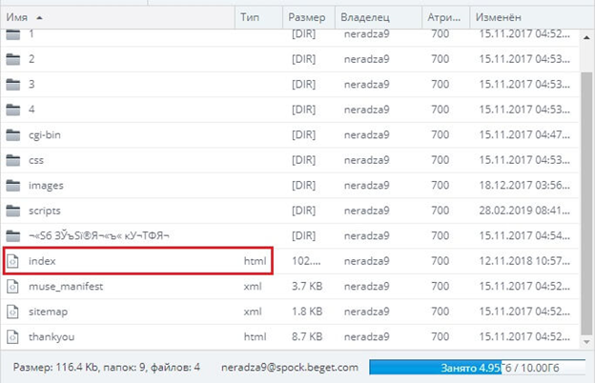Click the scrollbar down arrow

coord(586,342)
